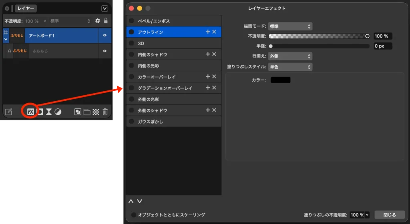The image size is (410, 224).
Task: Enable the ベベル/エンボス effect checkbox
Action: (131, 21)
